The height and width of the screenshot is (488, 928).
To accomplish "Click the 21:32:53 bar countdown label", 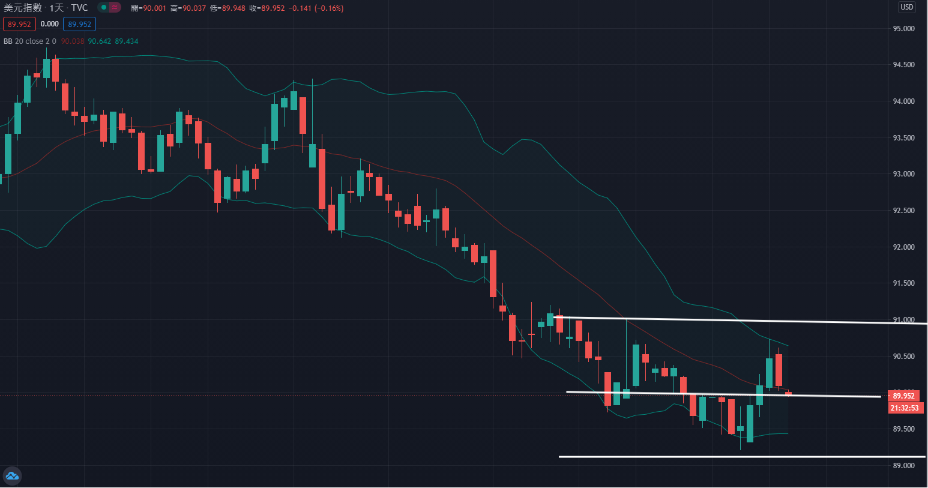I will point(905,408).
